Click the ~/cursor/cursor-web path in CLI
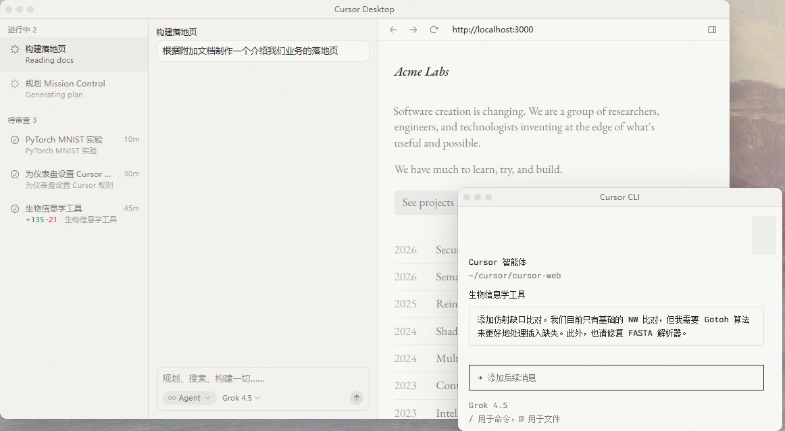 point(515,276)
